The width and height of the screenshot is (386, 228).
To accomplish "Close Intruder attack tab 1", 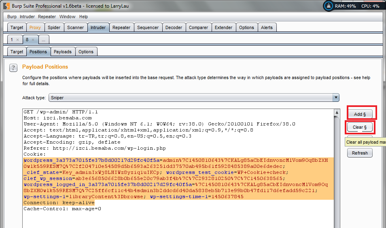I will pyautogui.click(x=17, y=40).
